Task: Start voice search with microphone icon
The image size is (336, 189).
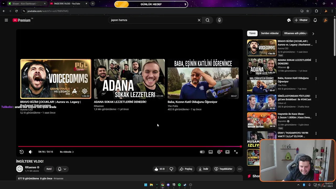Action: coord(219,20)
